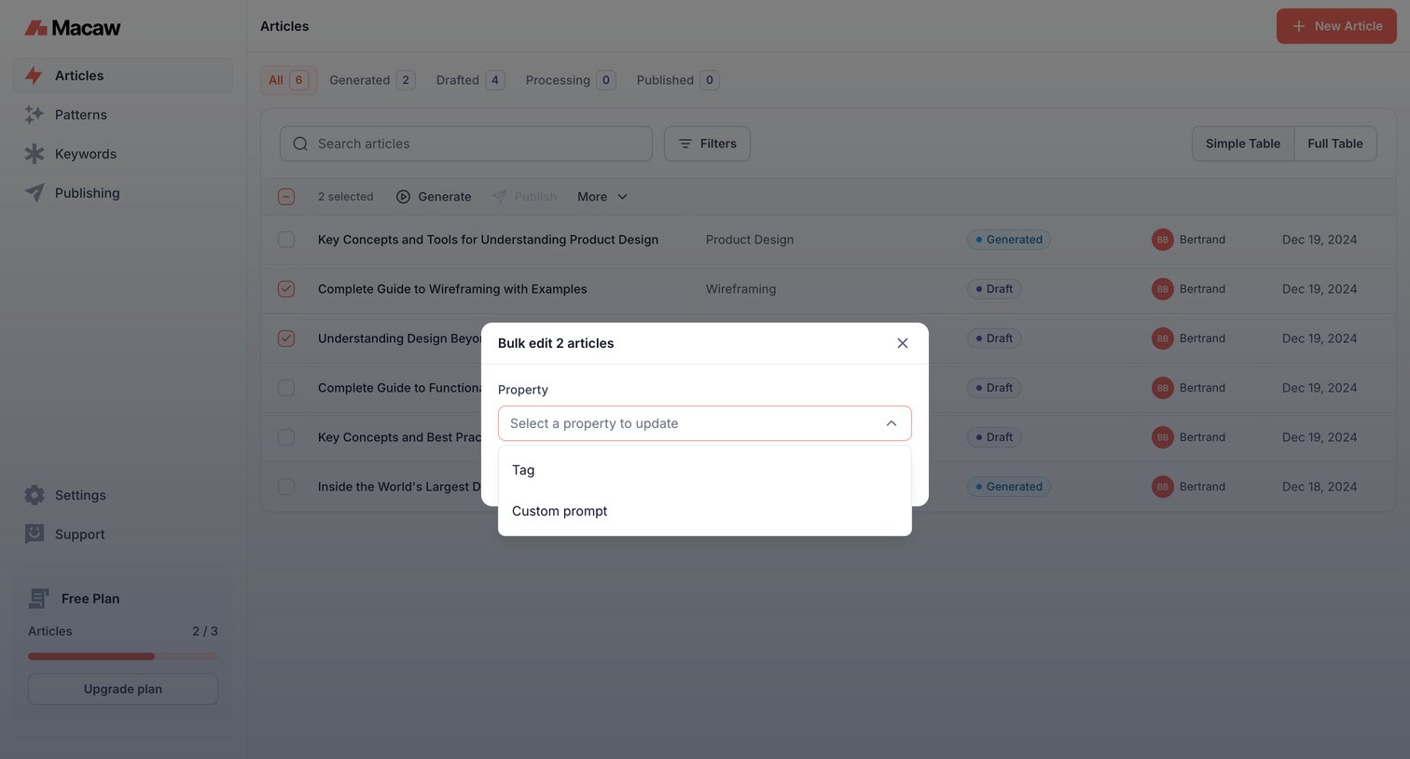Image resolution: width=1410 pixels, height=759 pixels.
Task: Open Patterns via its sparkles icon
Action: point(35,115)
